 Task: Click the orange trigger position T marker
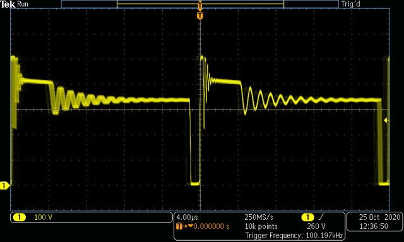click(200, 16)
